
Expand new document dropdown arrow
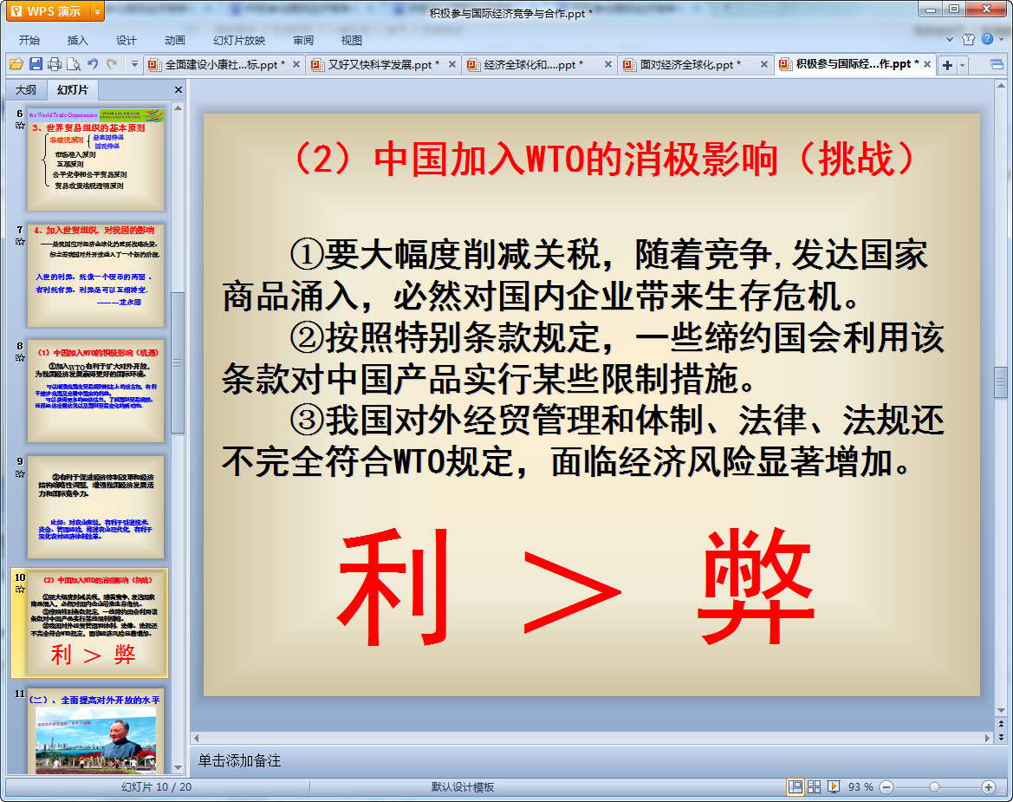pos(962,65)
